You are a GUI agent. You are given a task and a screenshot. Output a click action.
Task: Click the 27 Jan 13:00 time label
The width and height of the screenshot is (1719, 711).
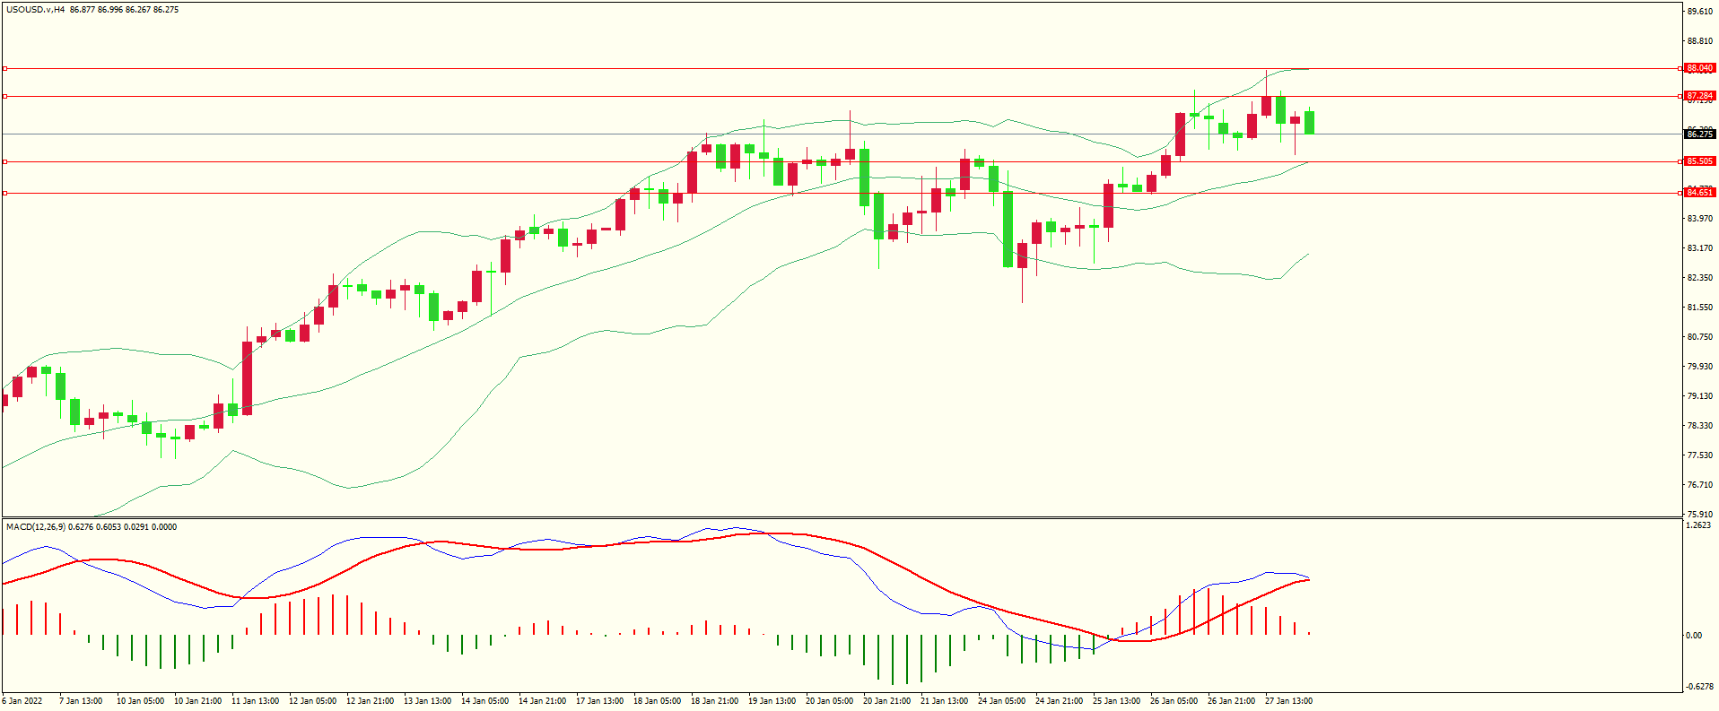[1288, 701]
